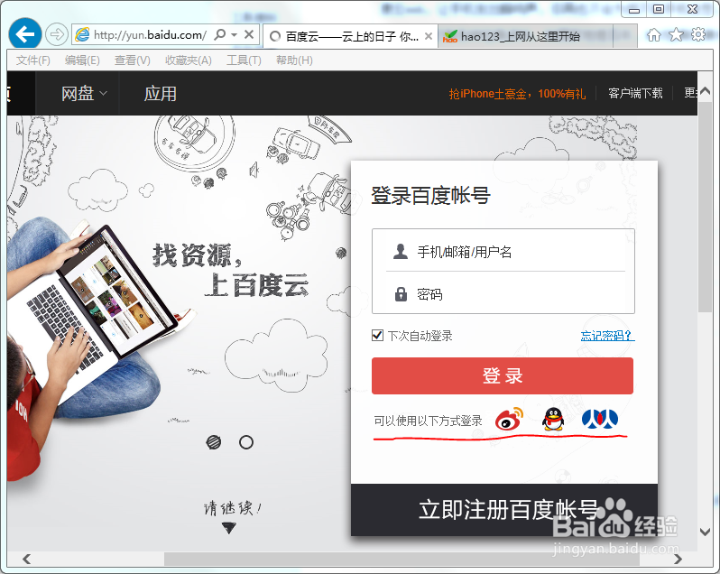Viewport: 720px width, 574px height.
Task: Click the 抢iPhone土豪金 promo link
Action: pos(517,94)
